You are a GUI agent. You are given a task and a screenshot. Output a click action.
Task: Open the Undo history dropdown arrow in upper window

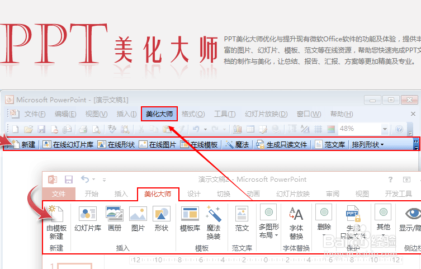205,129
